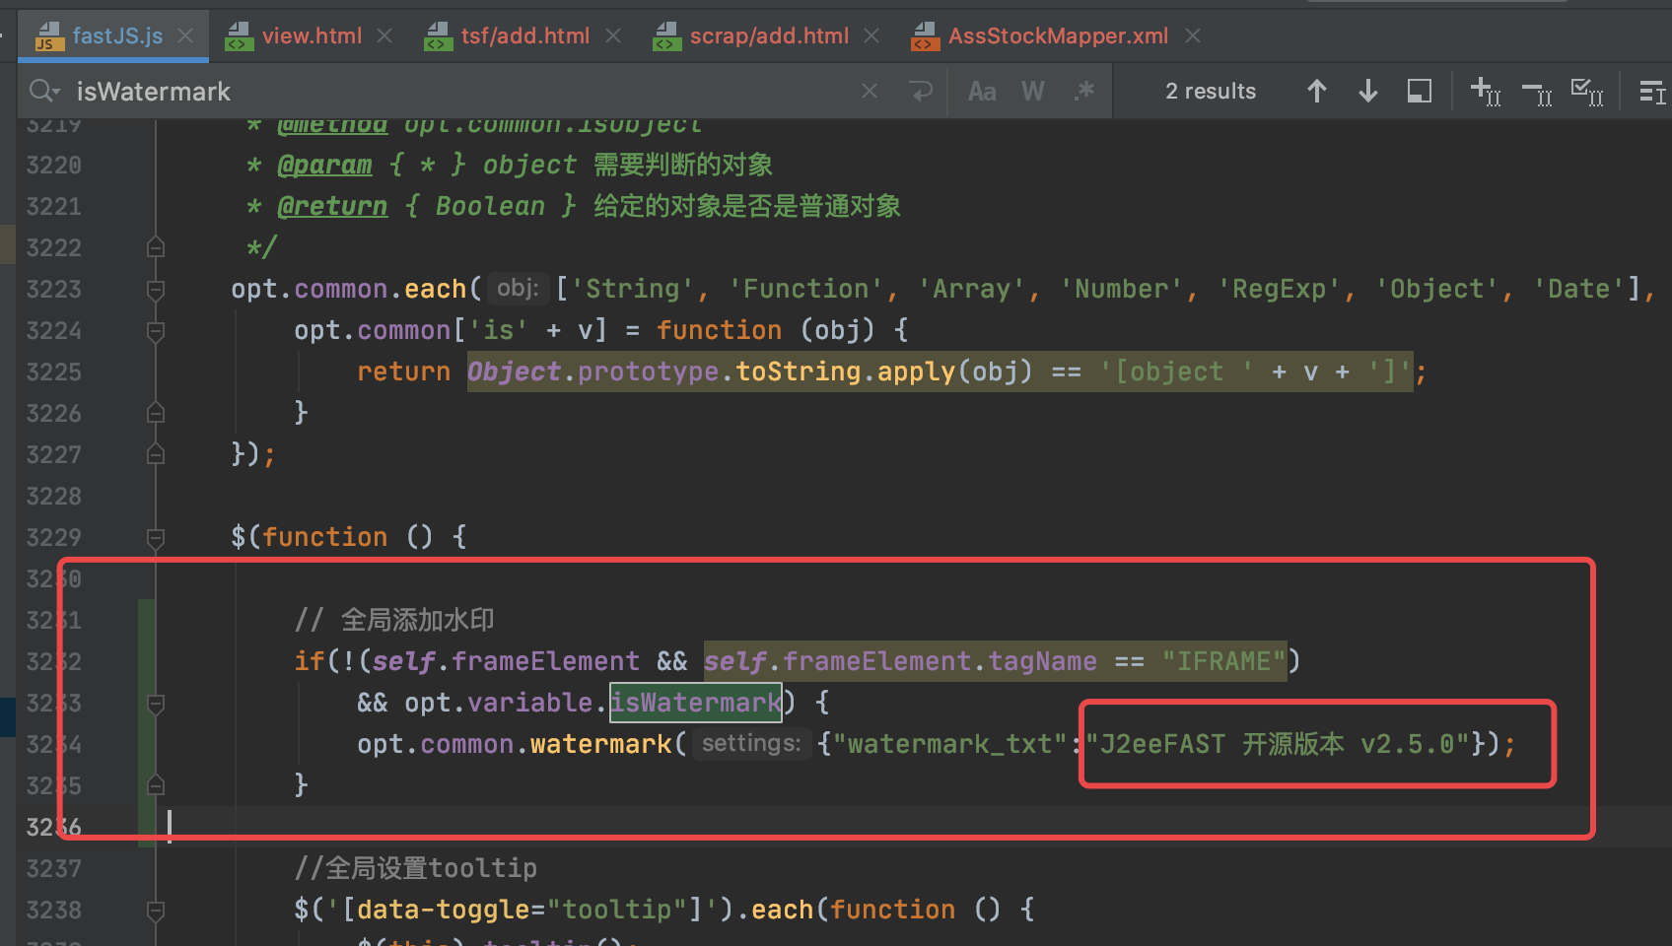Click line number 3237 in gutter
The image size is (1672, 946).
pos(54,869)
